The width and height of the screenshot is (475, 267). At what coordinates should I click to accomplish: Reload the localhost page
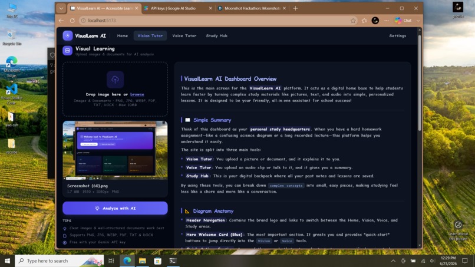click(72, 21)
